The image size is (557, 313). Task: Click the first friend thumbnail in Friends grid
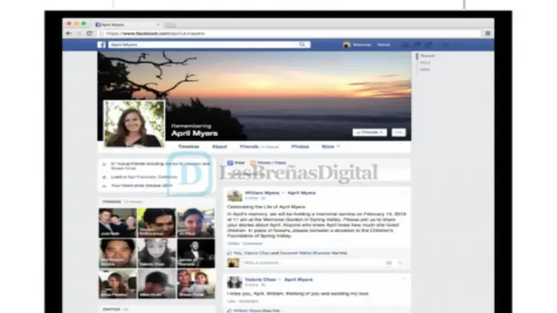tap(117, 223)
